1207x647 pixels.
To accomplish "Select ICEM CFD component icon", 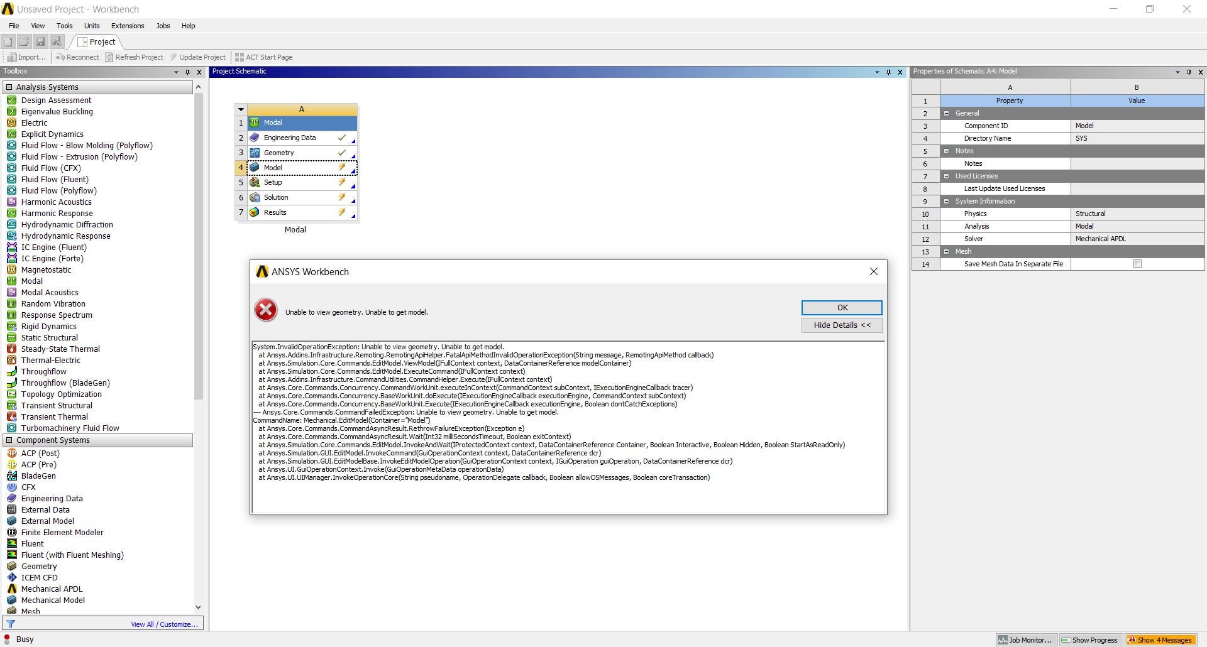I will point(11,577).
